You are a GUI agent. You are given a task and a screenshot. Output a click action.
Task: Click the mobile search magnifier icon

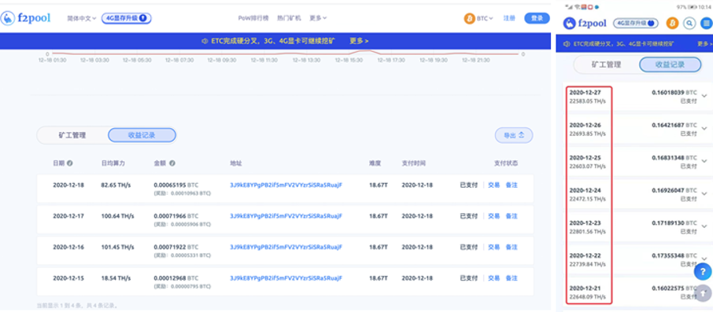pos(689,23)
